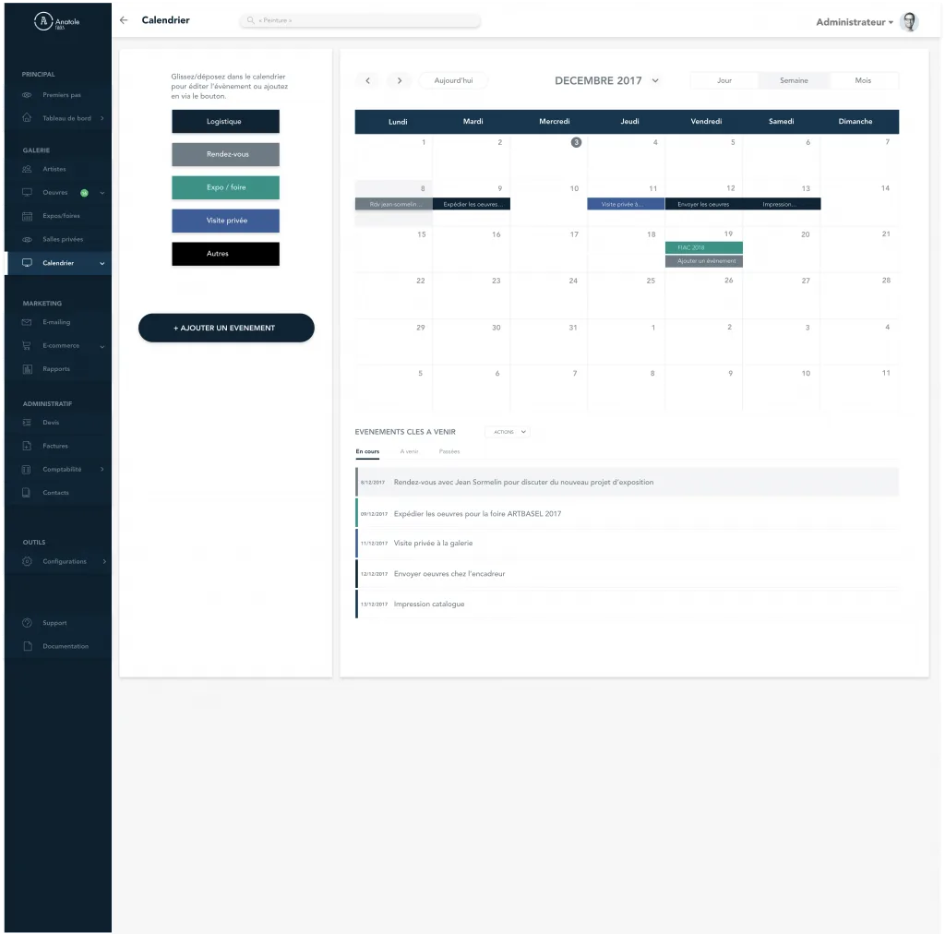
Task: Open the Factures sidebar link
Action: (x=55, y=446)
